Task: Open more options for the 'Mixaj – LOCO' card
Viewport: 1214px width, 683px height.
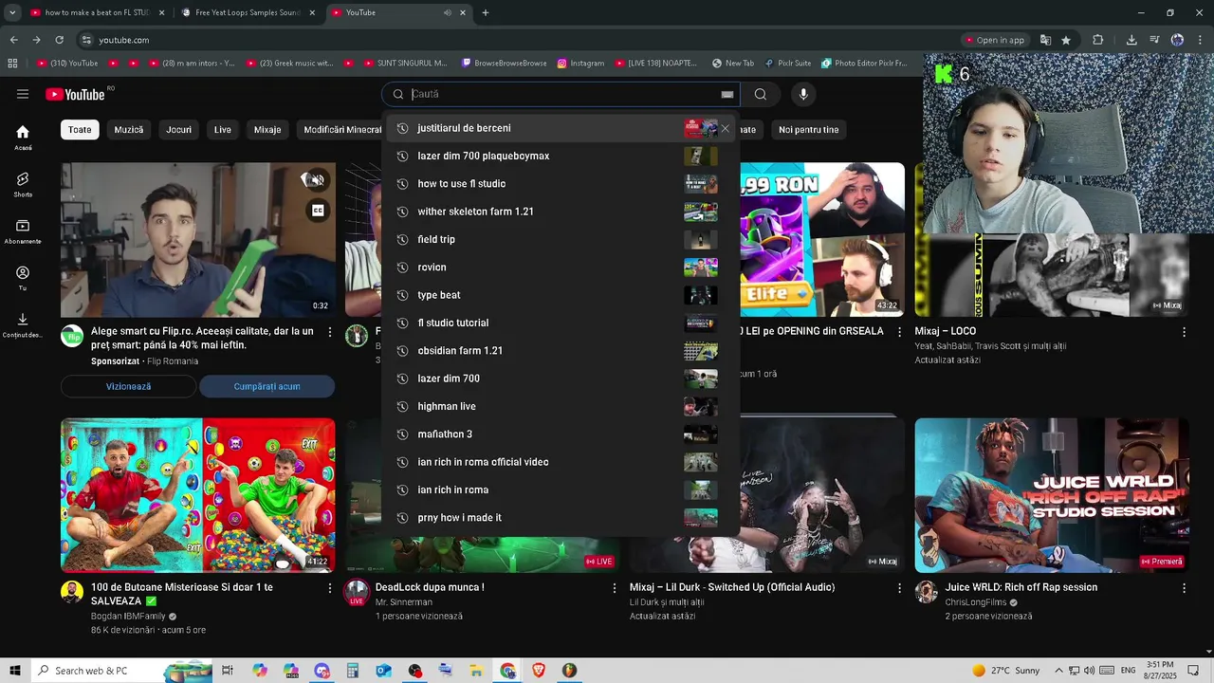Action: [x=1184, y=332]
